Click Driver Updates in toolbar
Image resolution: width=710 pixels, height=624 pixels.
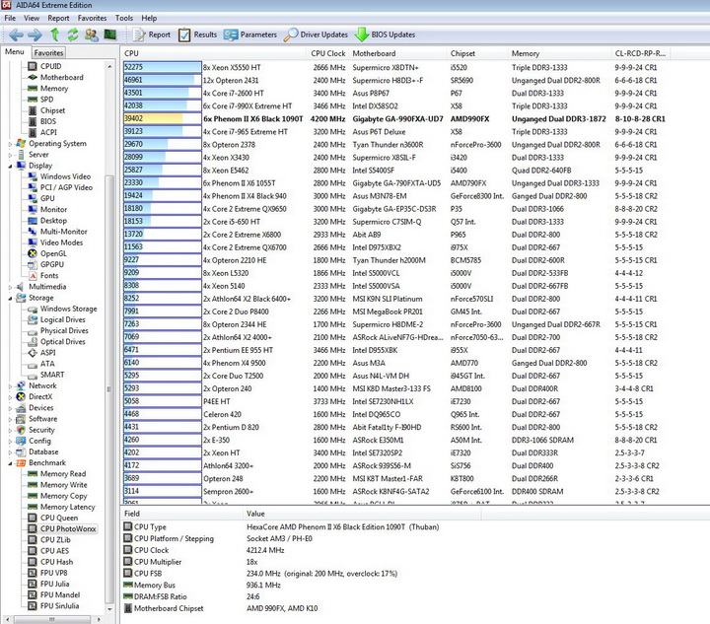(316, 35)
